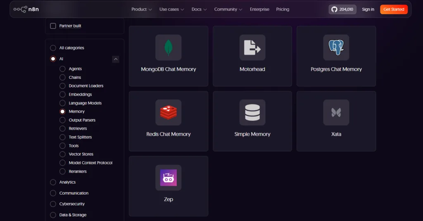The width and height of the screenshot is (423, 221).
Task: Open the Redis red stack icon
Action: coord(169,113)
